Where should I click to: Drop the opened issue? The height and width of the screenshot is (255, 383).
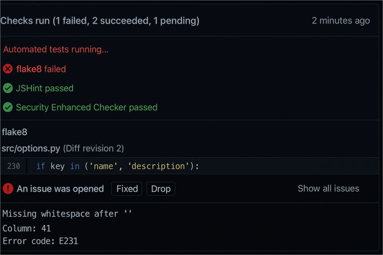pyautogui.click(x=161, y=189)
